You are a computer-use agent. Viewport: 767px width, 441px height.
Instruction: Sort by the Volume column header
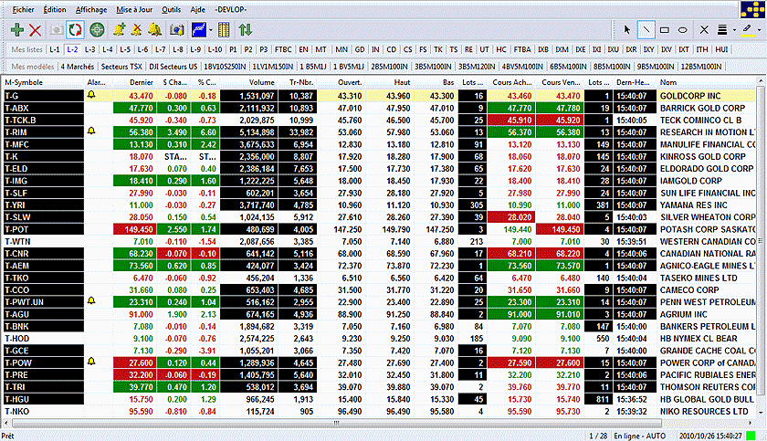(x=260, y=82)
